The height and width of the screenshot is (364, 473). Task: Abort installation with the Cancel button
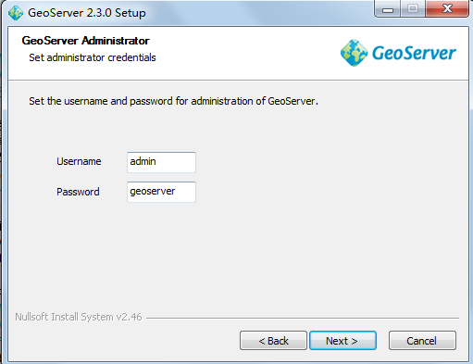[x=422, y=341]
